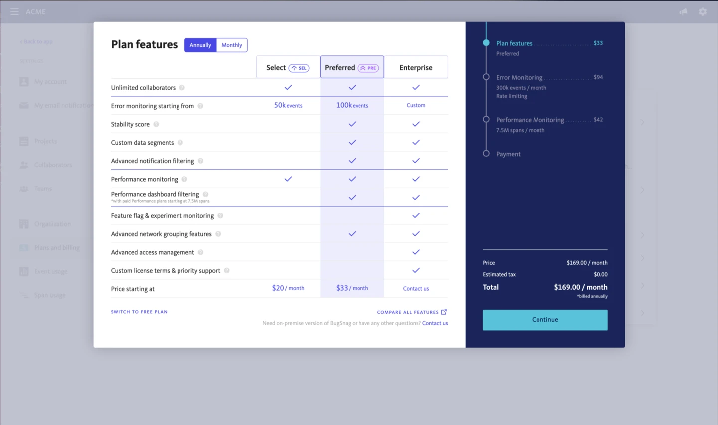Click the Continue button
This screenshot has width=718, height=425.
545,320
